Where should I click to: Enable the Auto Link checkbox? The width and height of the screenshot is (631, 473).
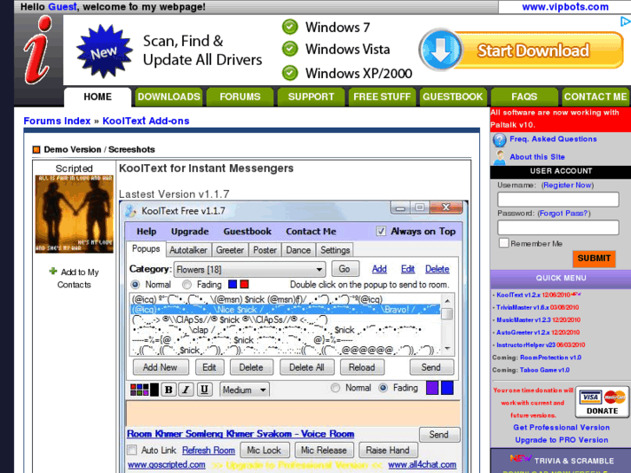pos(132,450)
